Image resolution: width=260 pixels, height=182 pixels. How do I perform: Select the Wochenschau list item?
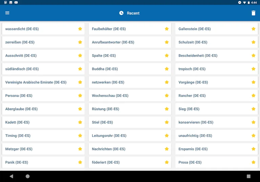click(110, 96)
